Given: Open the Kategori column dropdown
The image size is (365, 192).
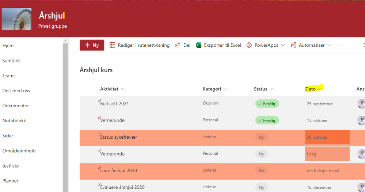Looking at the screenshot, I should 225,89.
